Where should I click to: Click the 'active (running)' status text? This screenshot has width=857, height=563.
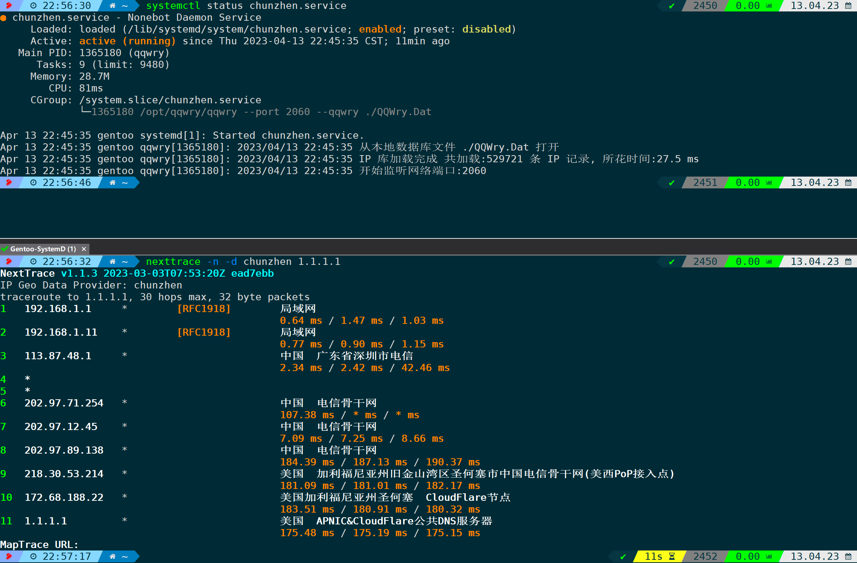[x=127, y=41]
